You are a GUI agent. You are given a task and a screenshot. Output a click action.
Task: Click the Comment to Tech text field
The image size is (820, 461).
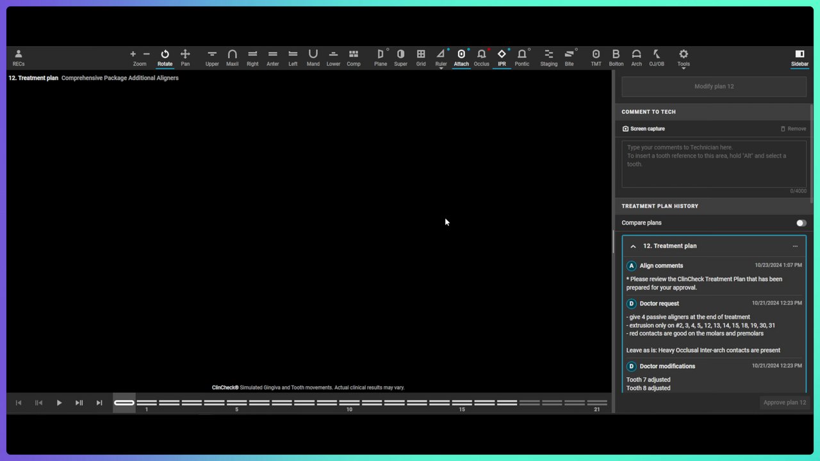[714, 164]
